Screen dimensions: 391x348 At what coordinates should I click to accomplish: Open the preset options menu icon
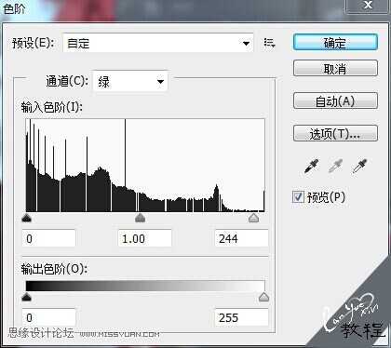click(269, 43)
